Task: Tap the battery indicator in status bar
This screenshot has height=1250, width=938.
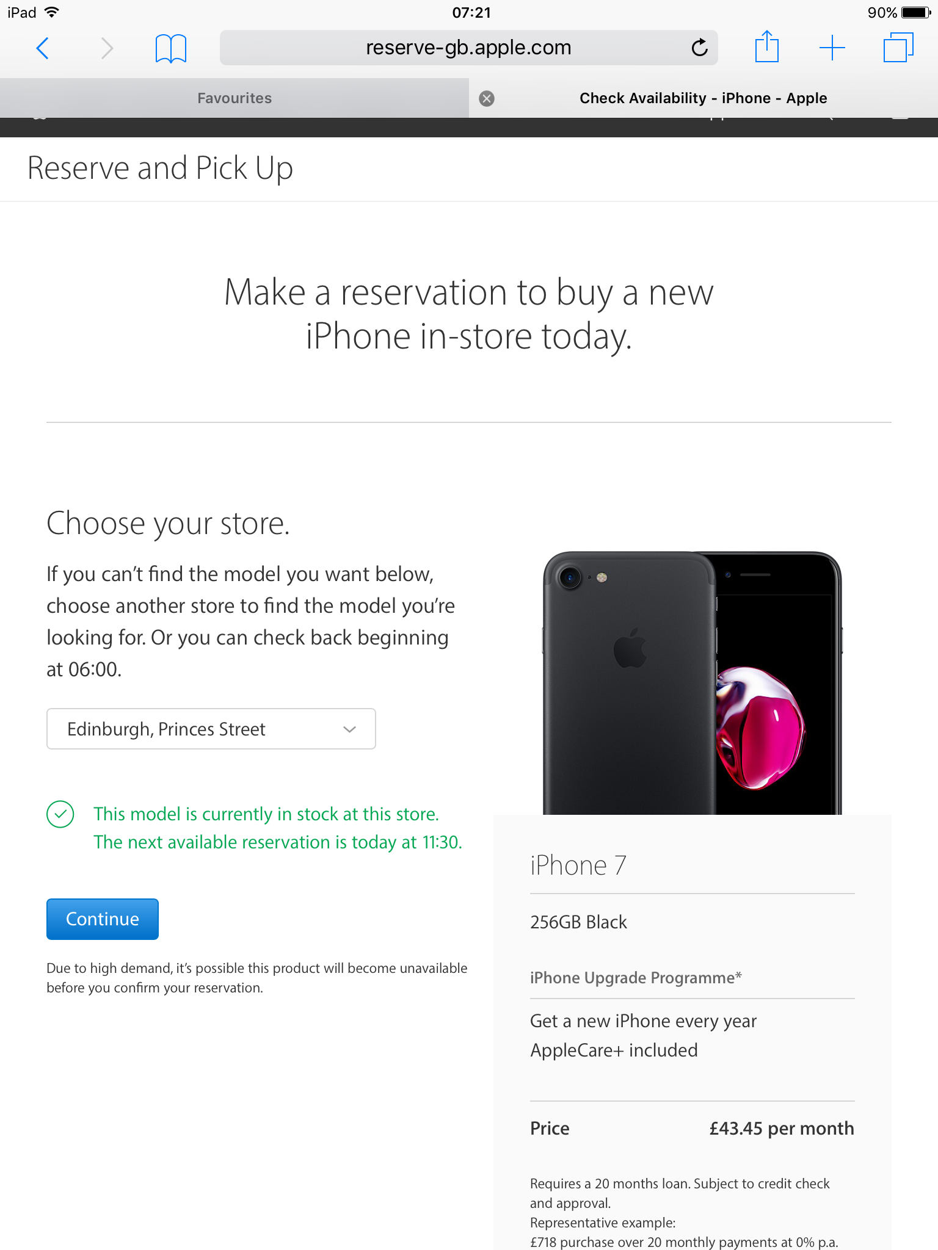Action: pyautogui.click(x=916, y=12)
